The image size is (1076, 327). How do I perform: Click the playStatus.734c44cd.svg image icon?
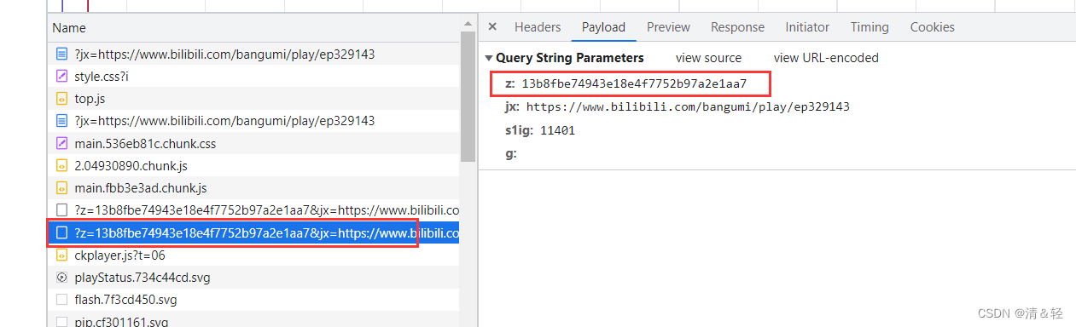tap(61, 277)
